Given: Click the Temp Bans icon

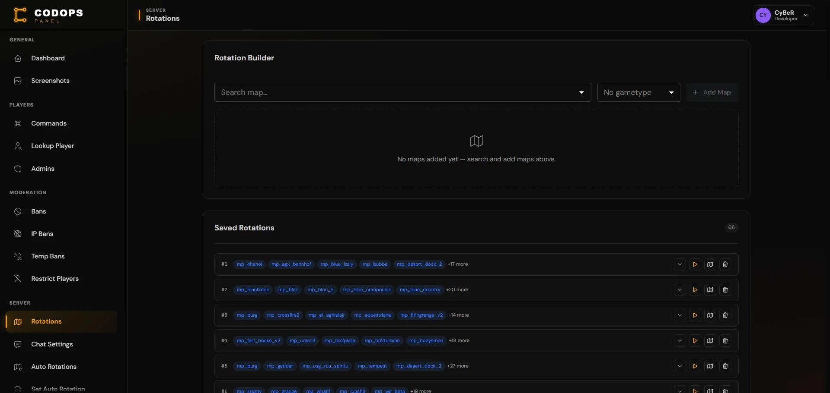Looking at the screenshot, I should click(x=18, y=256).
